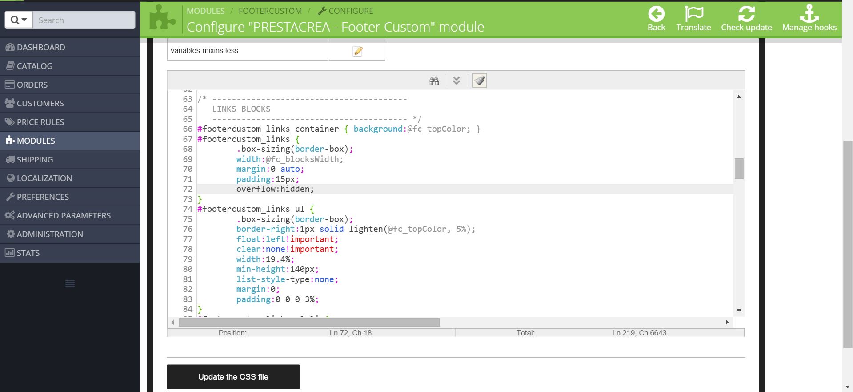Open the Administration menu

70,234
